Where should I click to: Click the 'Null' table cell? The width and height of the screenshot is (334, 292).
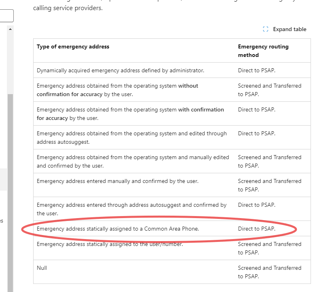click(42, 268)
